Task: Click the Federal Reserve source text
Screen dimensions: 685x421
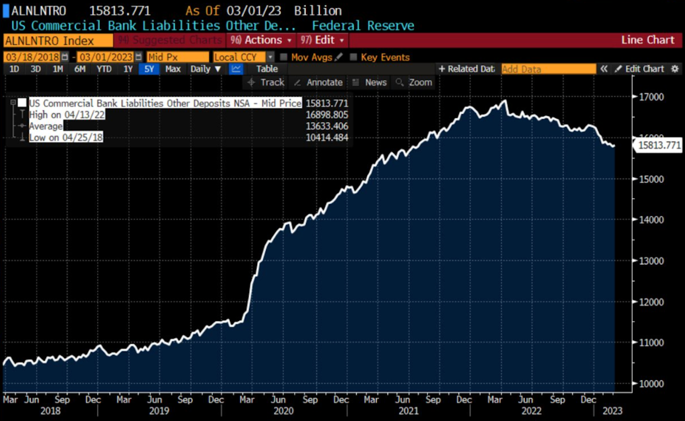Action: [x=363, y=26]
